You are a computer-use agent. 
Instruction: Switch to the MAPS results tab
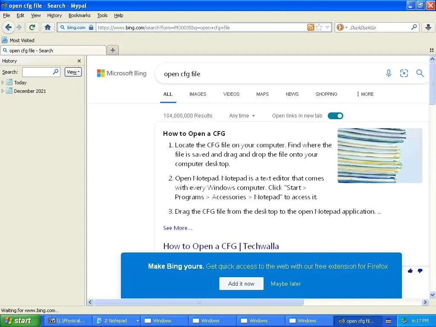(262, 94)
